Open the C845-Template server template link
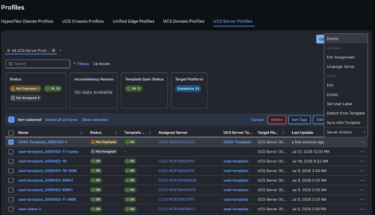 point(237,142)
